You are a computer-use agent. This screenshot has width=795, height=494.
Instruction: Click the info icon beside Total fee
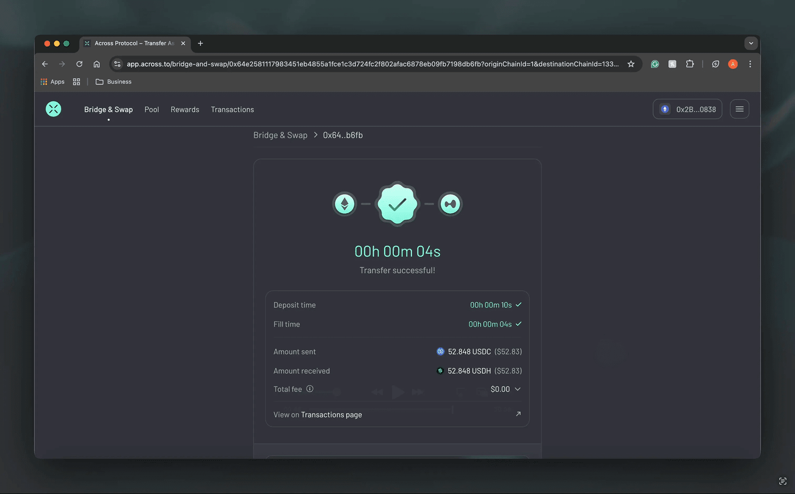tap(310, 389)
